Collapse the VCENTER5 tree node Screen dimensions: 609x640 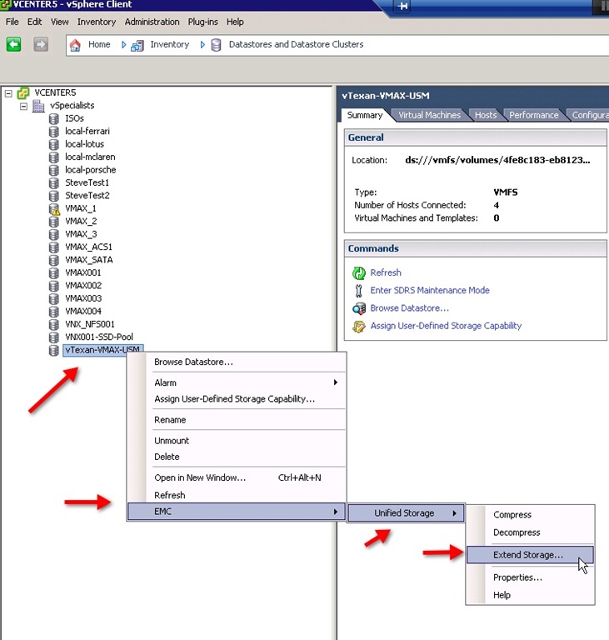(9, 92)
